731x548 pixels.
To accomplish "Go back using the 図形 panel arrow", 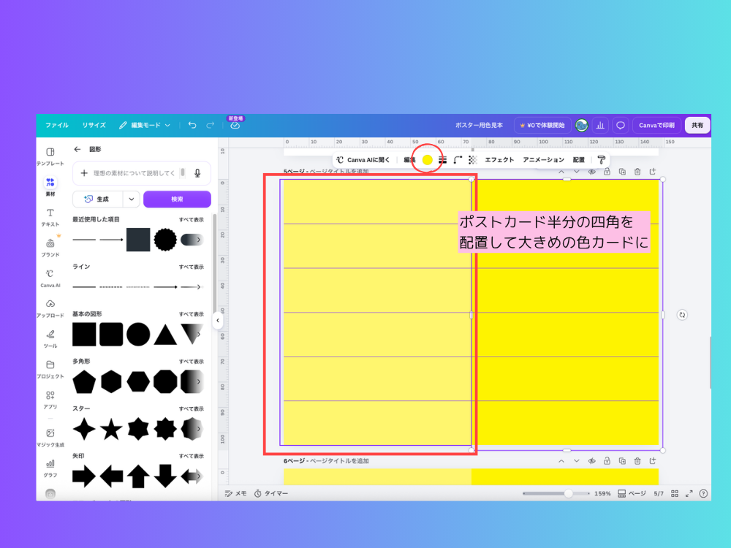I will point(77,149).
